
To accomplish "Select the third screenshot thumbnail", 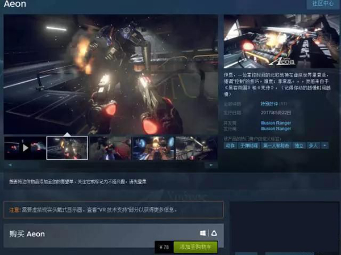I will click(x=110, y=148).
